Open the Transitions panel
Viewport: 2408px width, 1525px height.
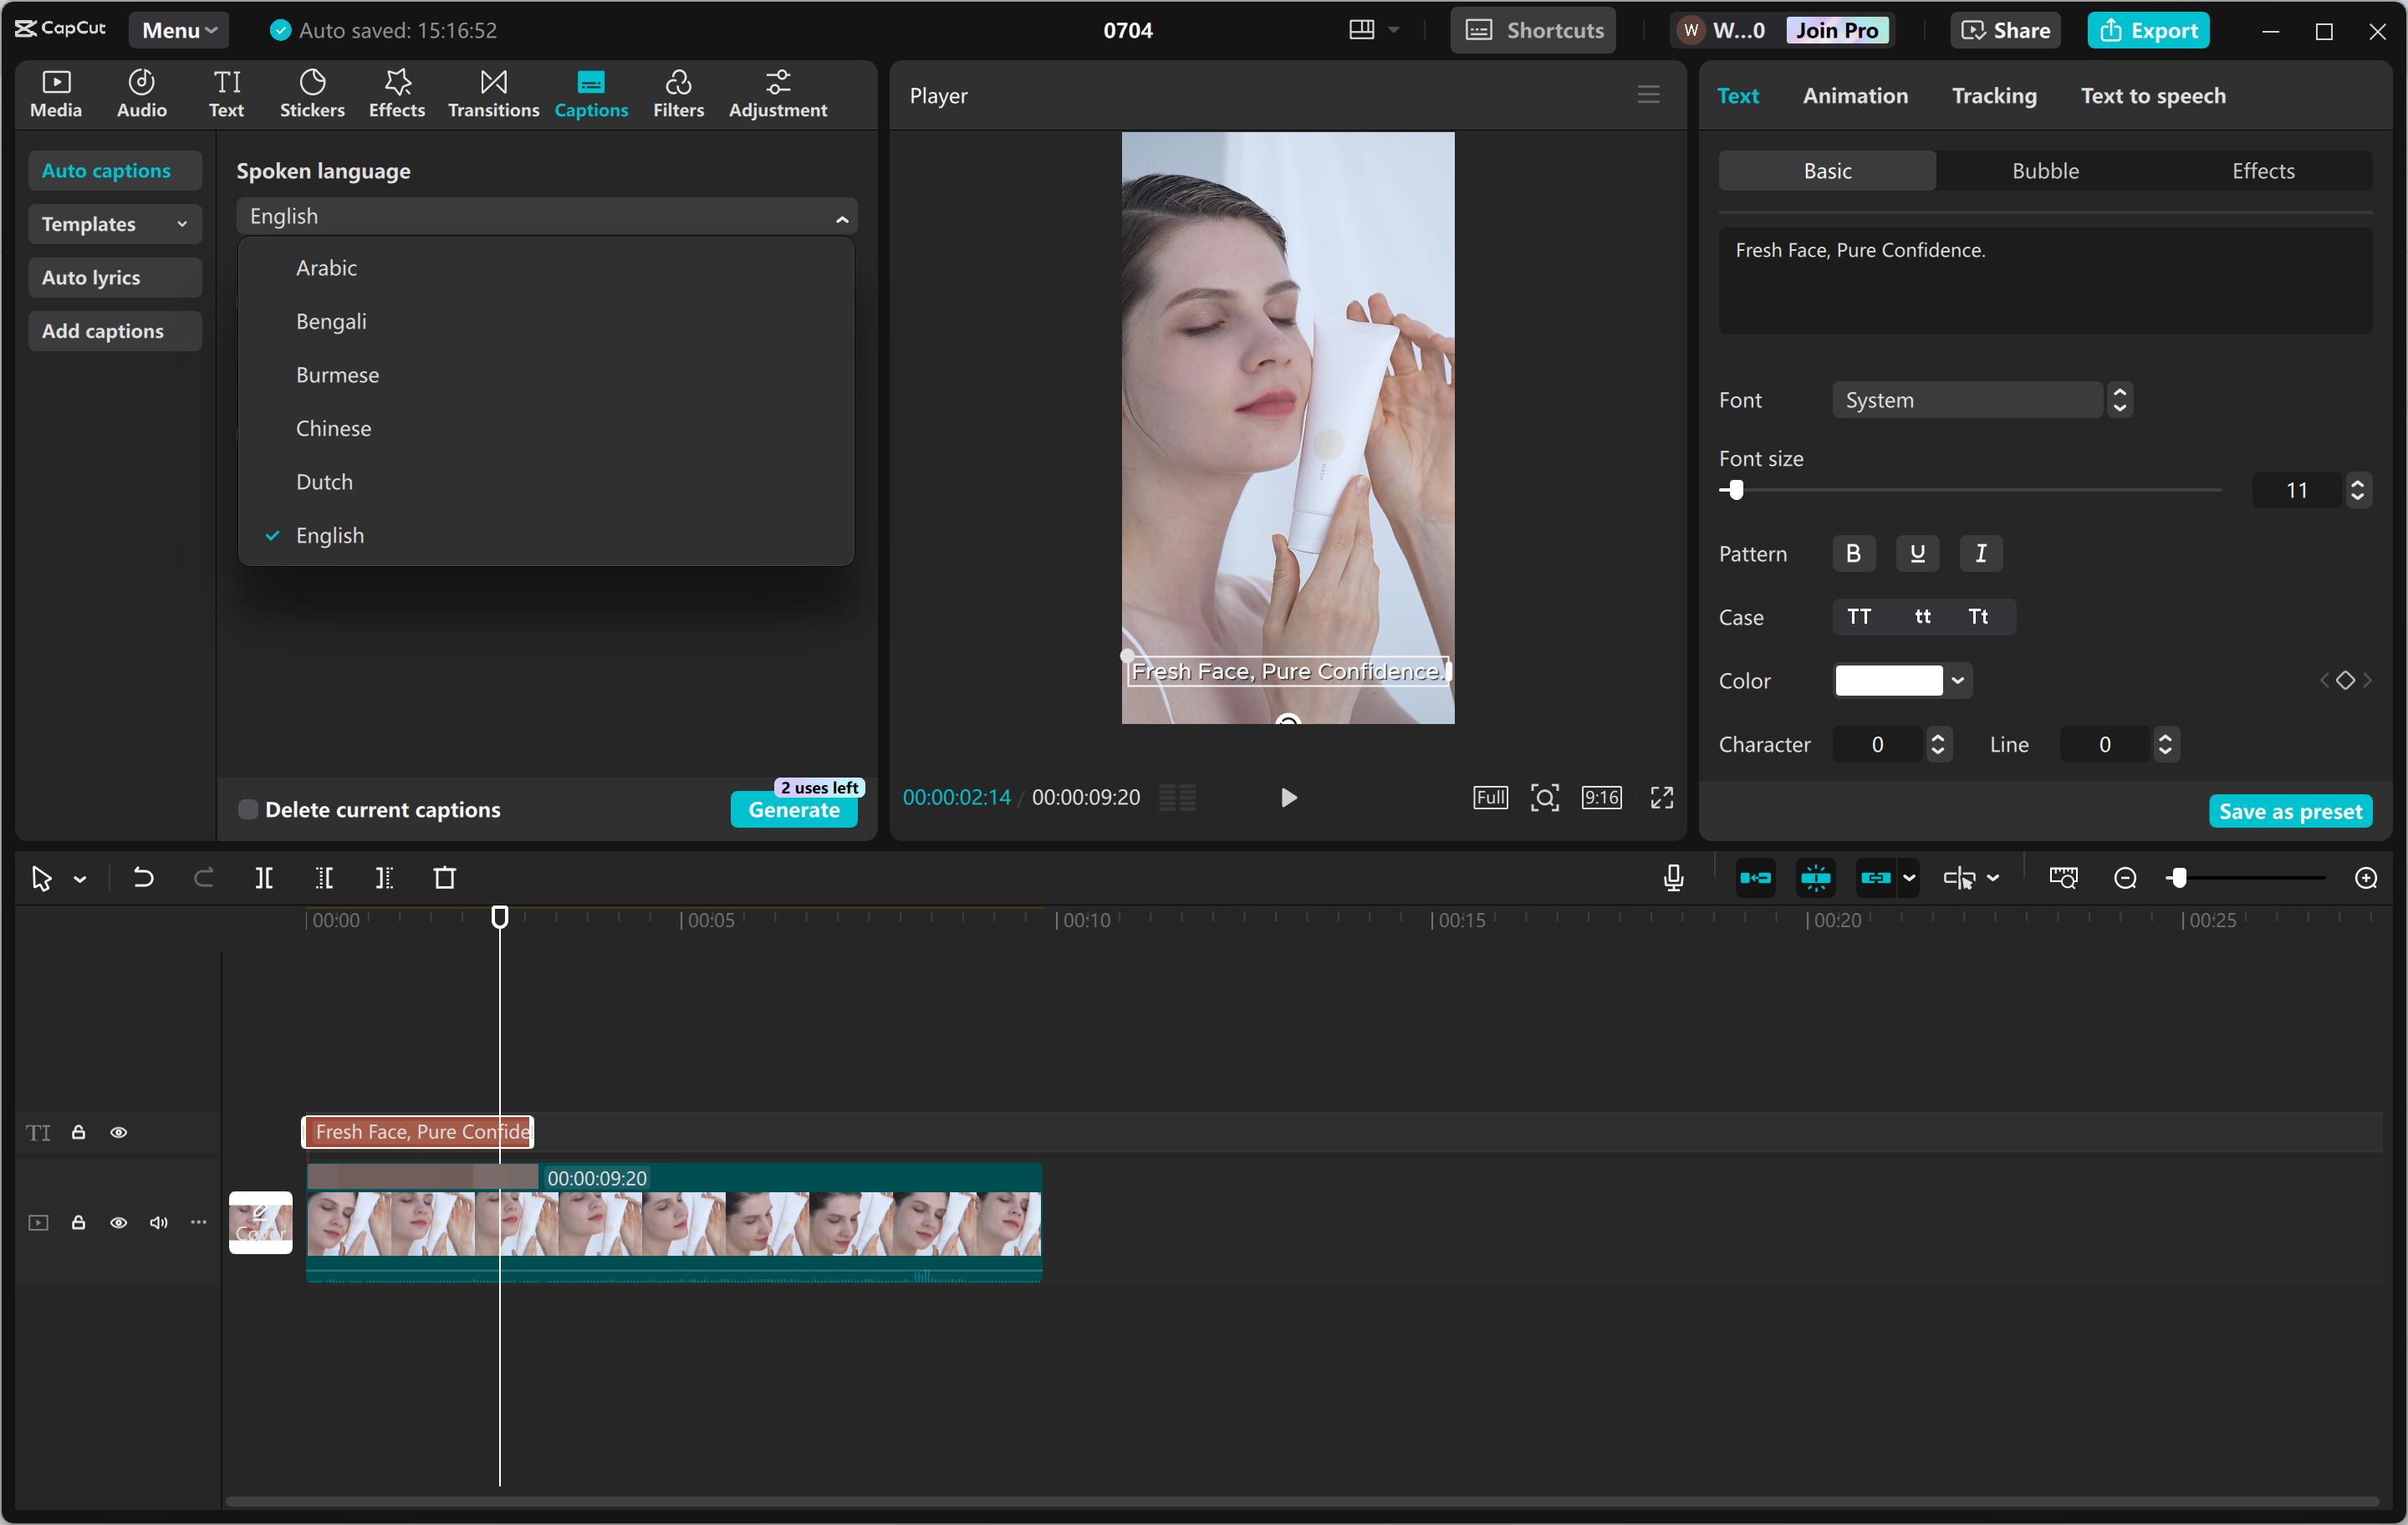coord(493,93)
